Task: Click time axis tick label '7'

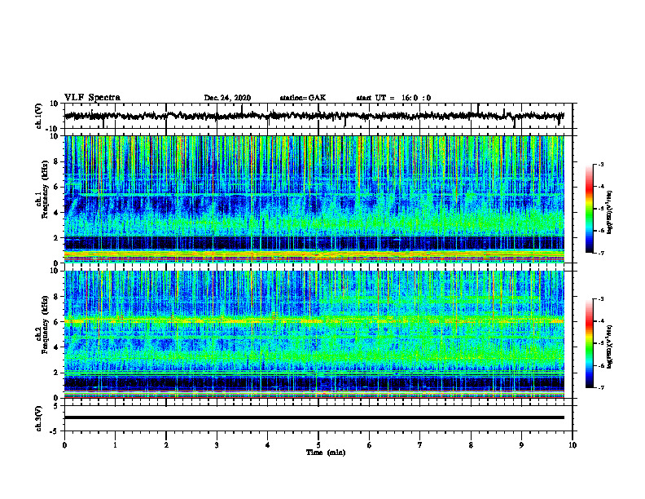Action: coord(420,445)
